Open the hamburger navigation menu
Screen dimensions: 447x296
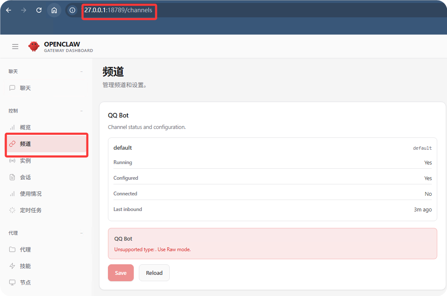(x=15, y=46)
